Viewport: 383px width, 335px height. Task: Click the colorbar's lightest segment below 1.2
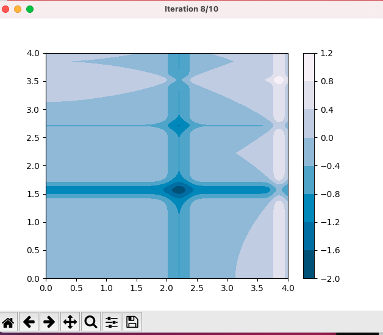pos(309,67)
